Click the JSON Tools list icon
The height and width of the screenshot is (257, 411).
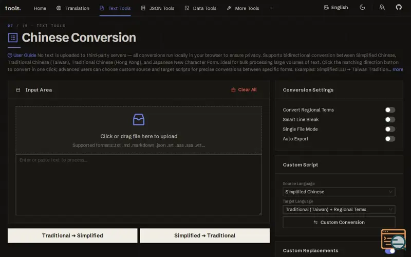(x=143, y=8)
